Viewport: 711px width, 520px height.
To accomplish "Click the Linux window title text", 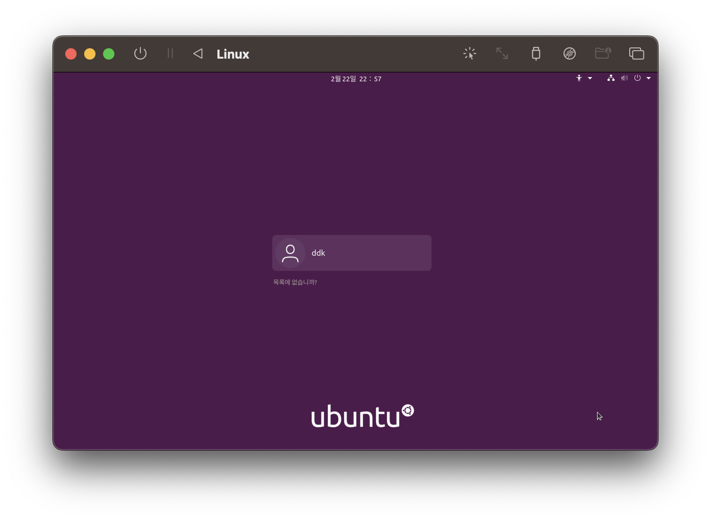I will coord(233,54).
